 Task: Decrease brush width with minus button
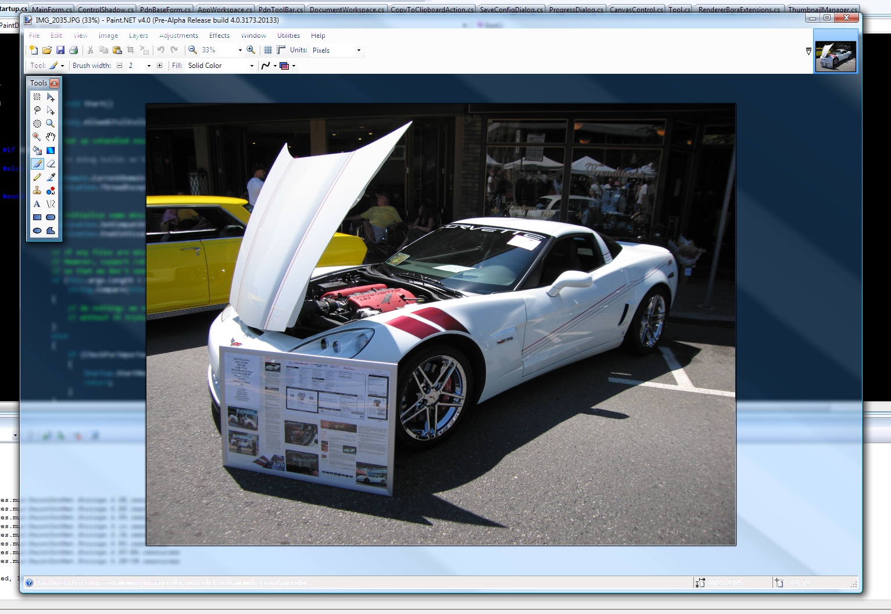[120, 66]
